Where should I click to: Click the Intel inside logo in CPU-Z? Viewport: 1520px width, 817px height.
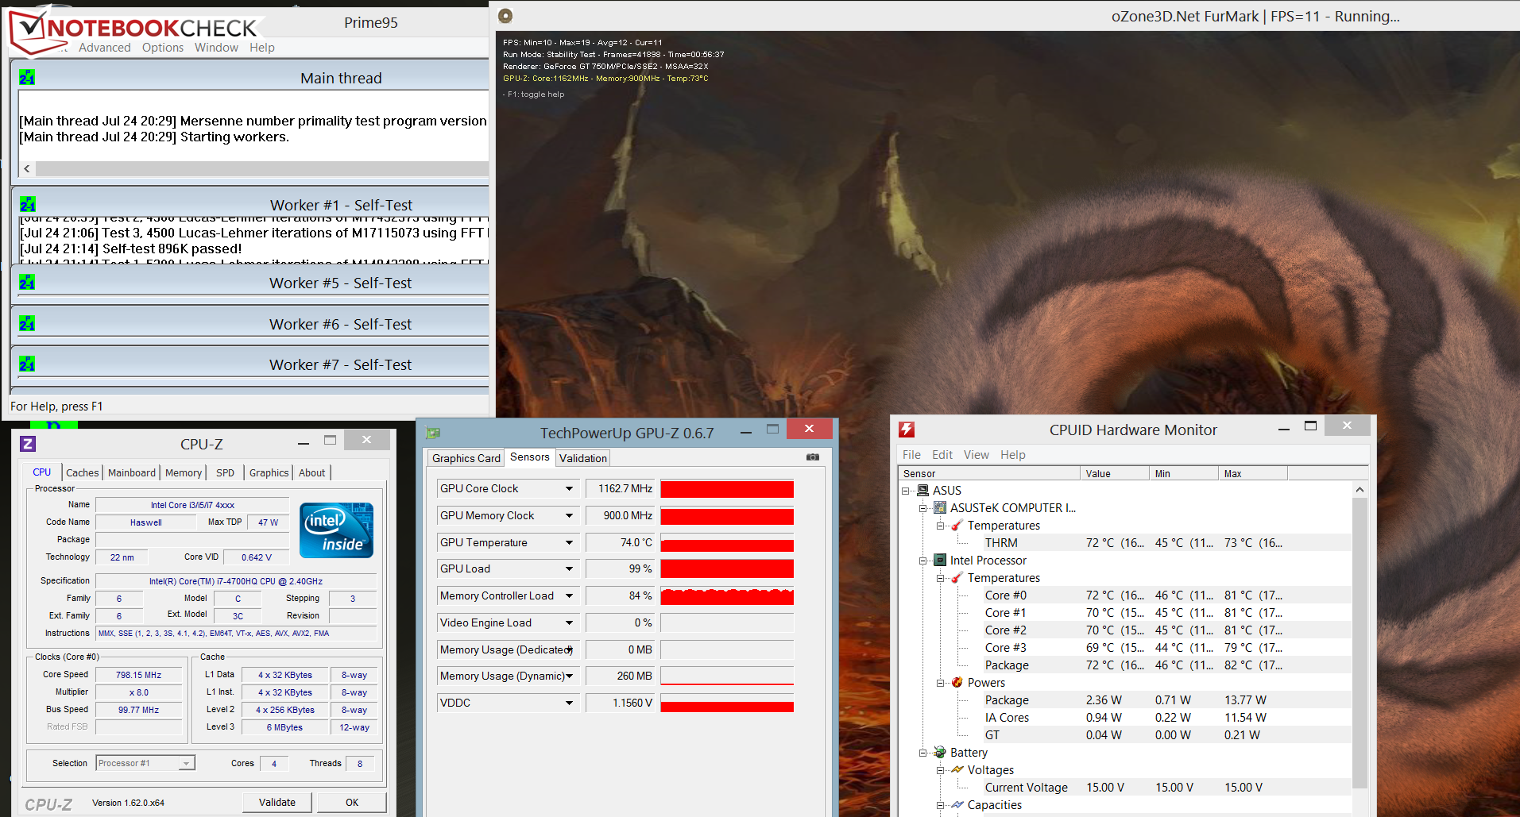336,530
